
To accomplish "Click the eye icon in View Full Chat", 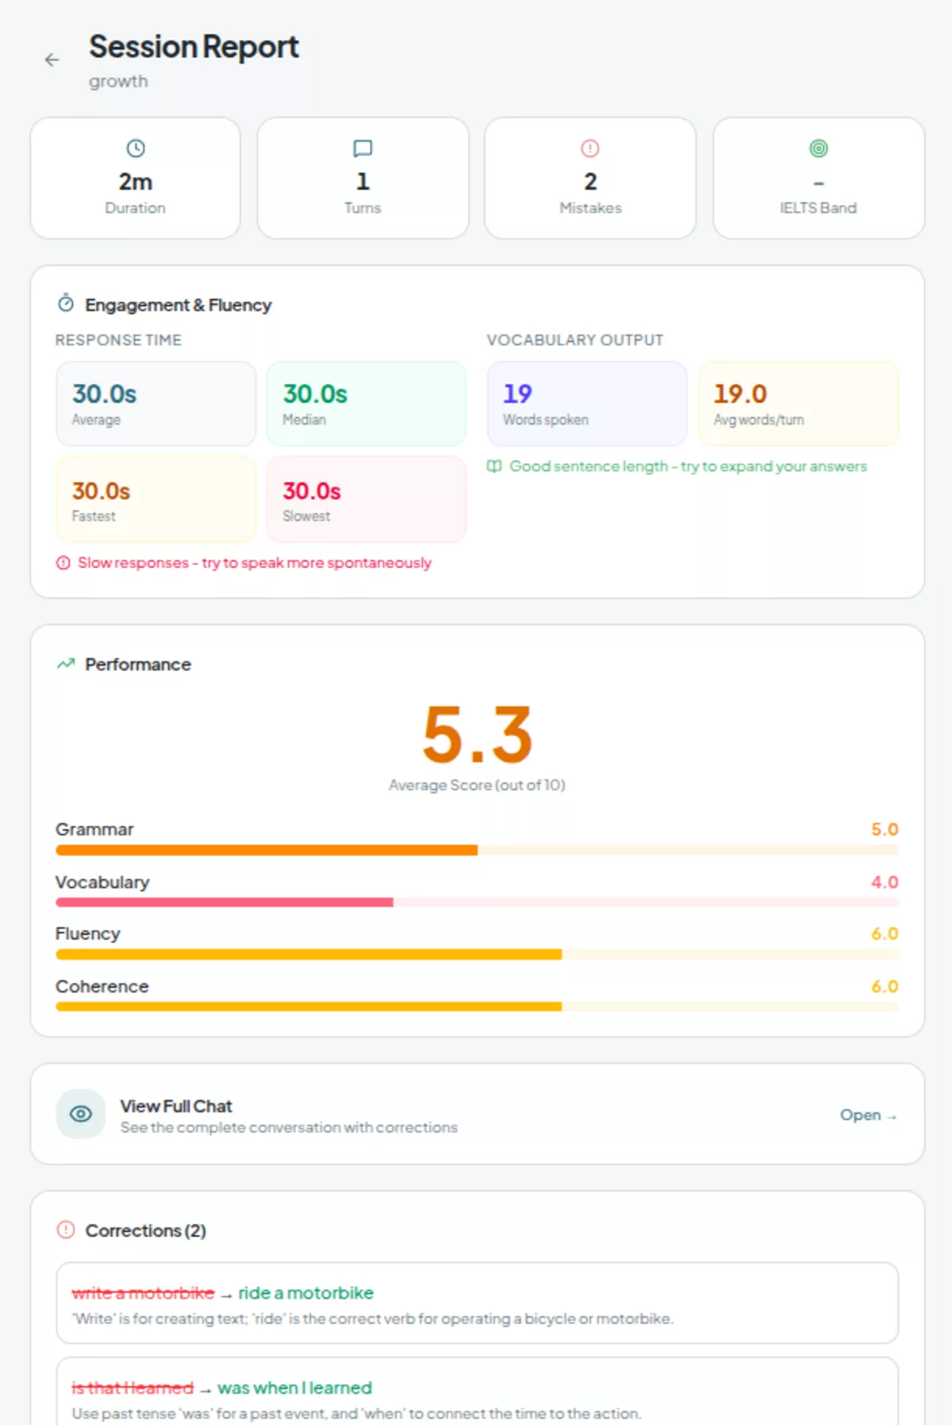I will tap(81, 1114).
